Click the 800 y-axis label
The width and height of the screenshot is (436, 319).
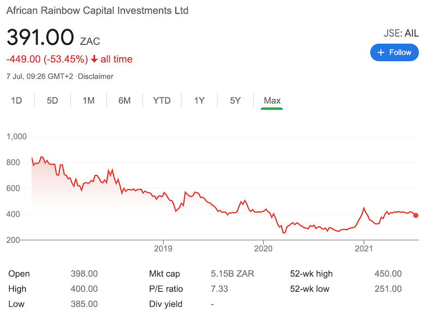click(x=13, y=162)
